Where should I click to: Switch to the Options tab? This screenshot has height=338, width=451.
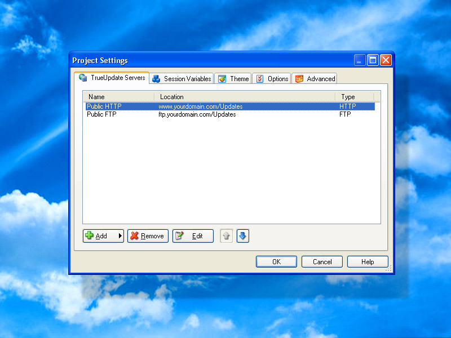tap(272, 79)
